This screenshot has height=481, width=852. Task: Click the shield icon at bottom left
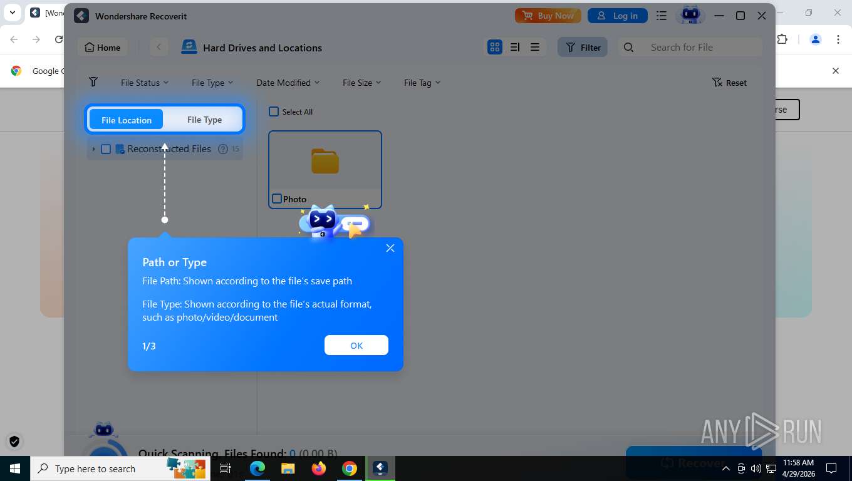pos(14,441)
